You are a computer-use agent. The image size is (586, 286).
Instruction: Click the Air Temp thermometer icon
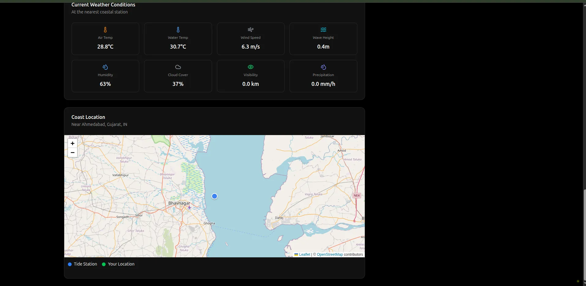105,29
